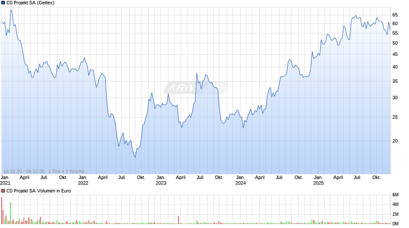Image resolution: width=409 pixels, height=228 pixels.
Task: Click the chart title 'CD Projekt SA (Gettex)'
Action: coord(30,3)
